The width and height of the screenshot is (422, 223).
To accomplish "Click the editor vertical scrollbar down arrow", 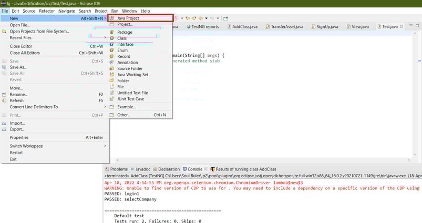I will pos(415,155).
